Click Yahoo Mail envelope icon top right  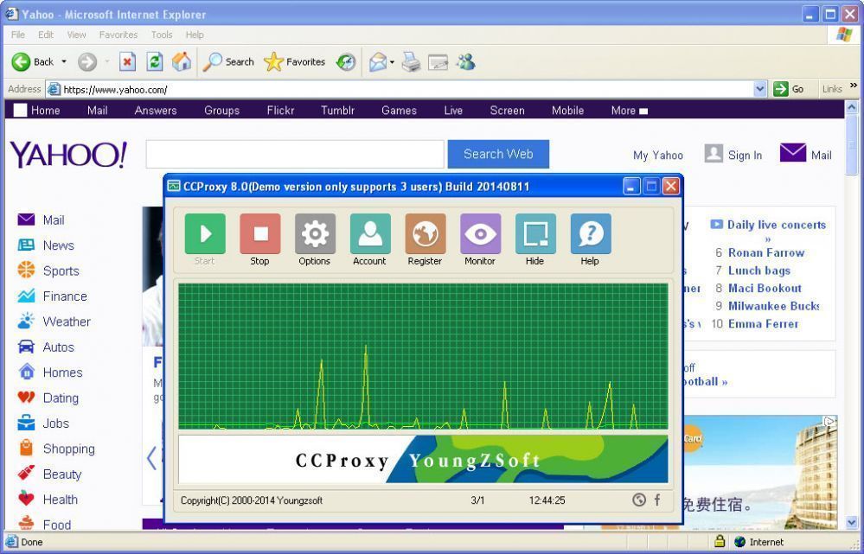point(793,152)
